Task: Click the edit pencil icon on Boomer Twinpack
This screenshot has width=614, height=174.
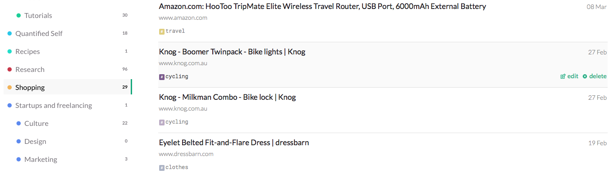Action: pos(563,76)
